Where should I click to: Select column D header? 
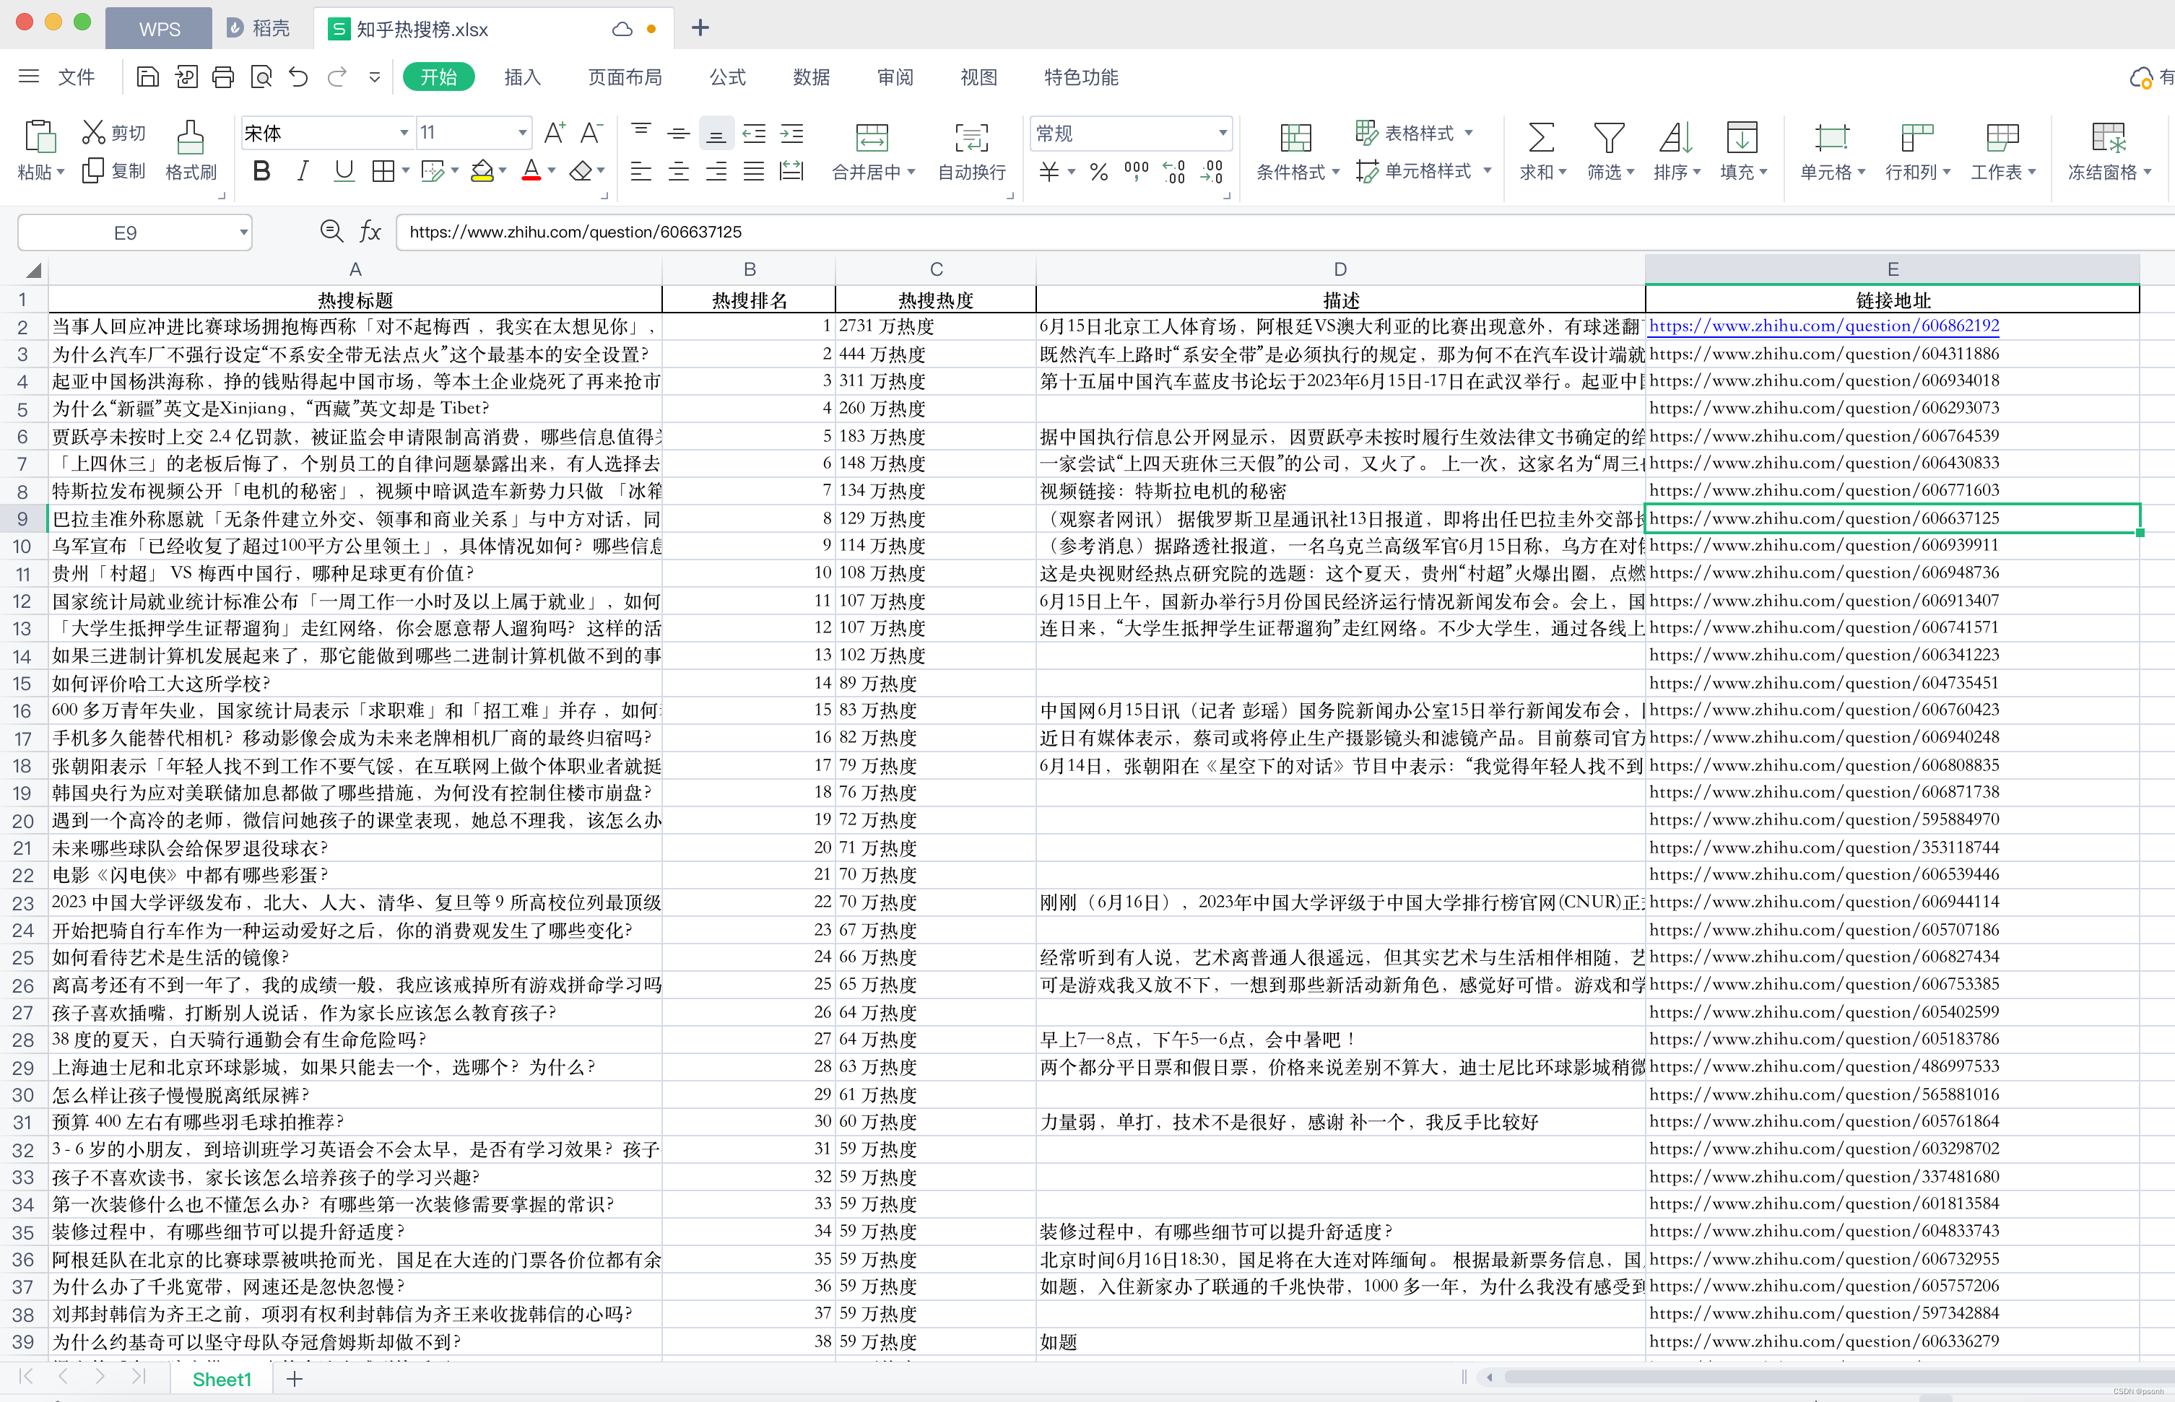[x=1340, y=269]
